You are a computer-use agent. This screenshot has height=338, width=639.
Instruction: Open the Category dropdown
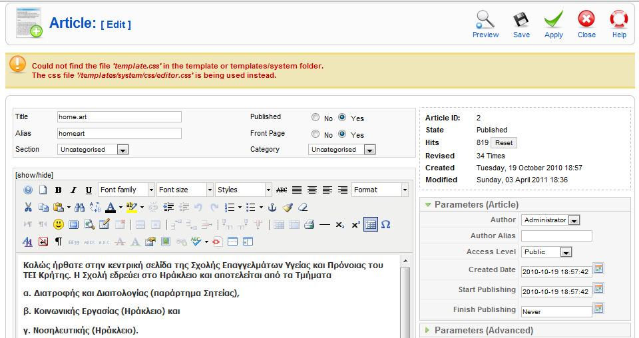(342, 150)
